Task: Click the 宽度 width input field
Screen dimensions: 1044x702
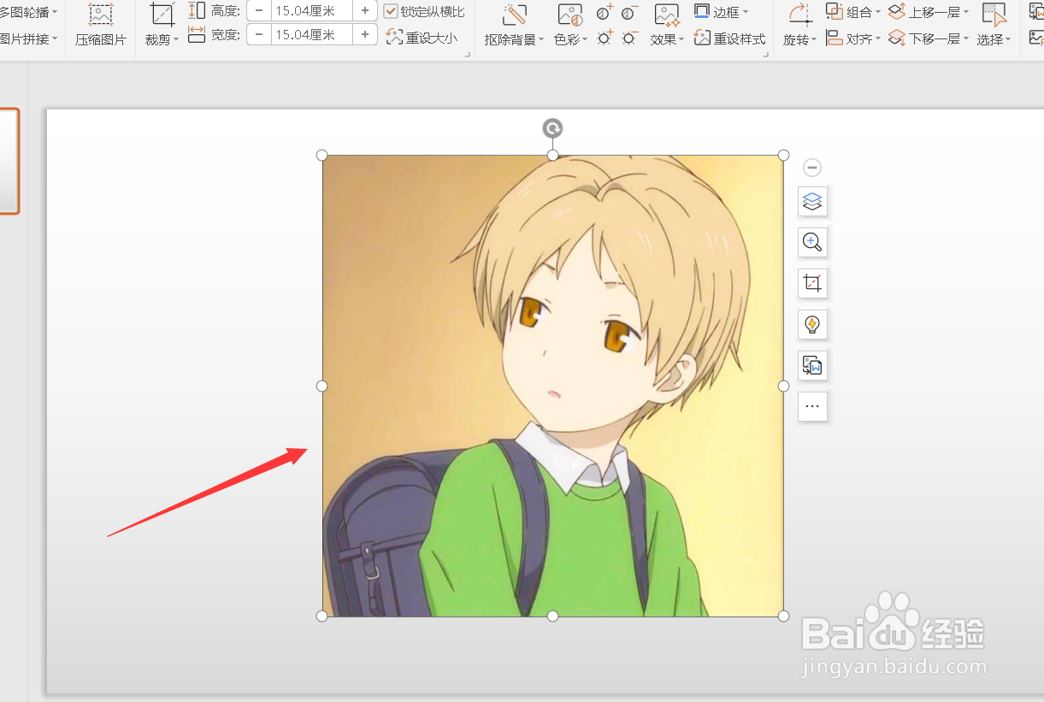Action: (x=312, y=34)
